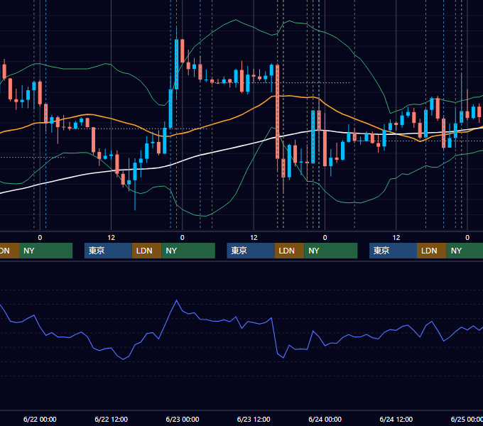Select the LDN session block on 6/24
This screenshot has width=483, height=426.
tap(432, 251)
